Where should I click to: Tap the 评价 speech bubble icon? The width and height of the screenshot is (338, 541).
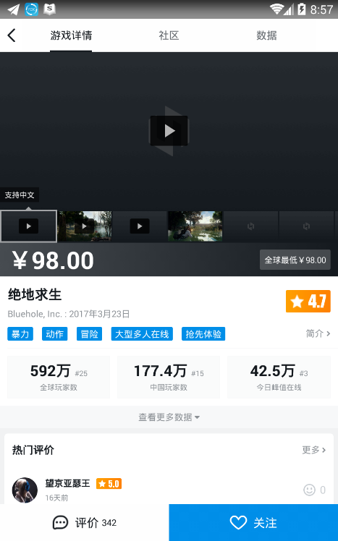[60, 523]
